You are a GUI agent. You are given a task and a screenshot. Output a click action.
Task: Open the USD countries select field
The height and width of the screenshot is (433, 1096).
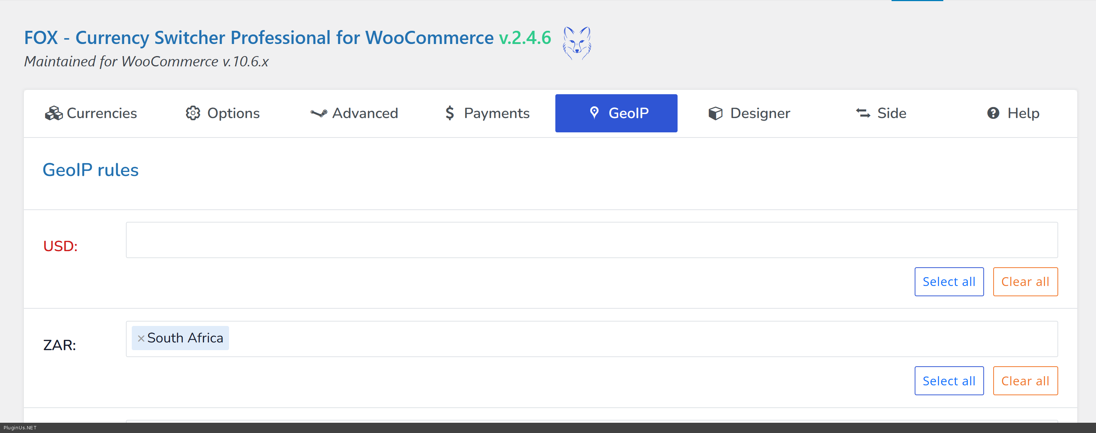click(591, 240)
